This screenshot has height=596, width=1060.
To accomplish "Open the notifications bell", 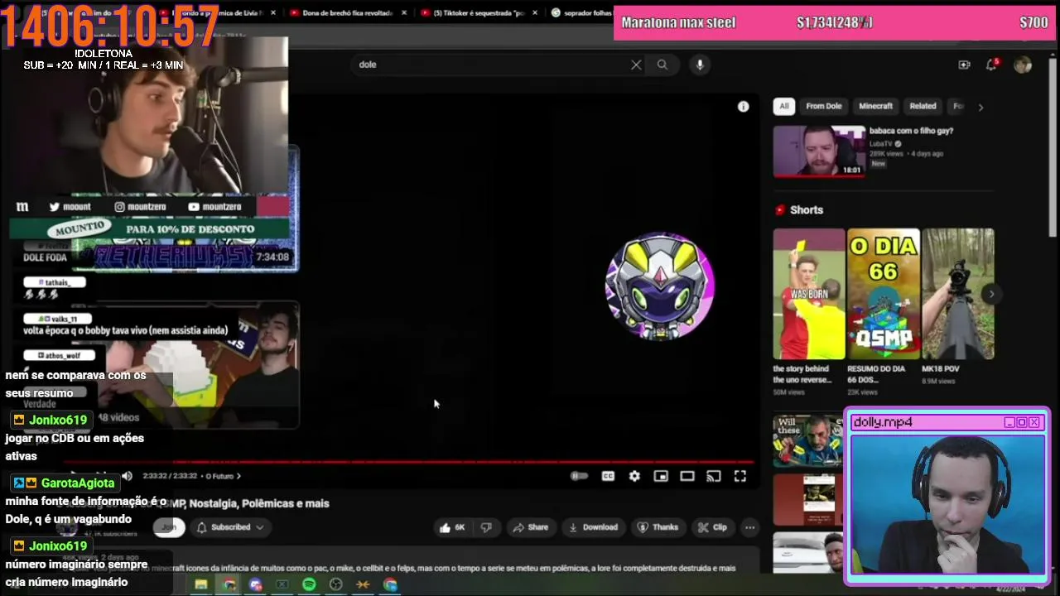I will pos(991,65).
